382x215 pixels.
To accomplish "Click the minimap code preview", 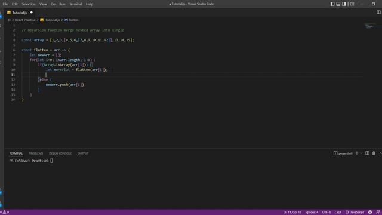I will 371,26.
